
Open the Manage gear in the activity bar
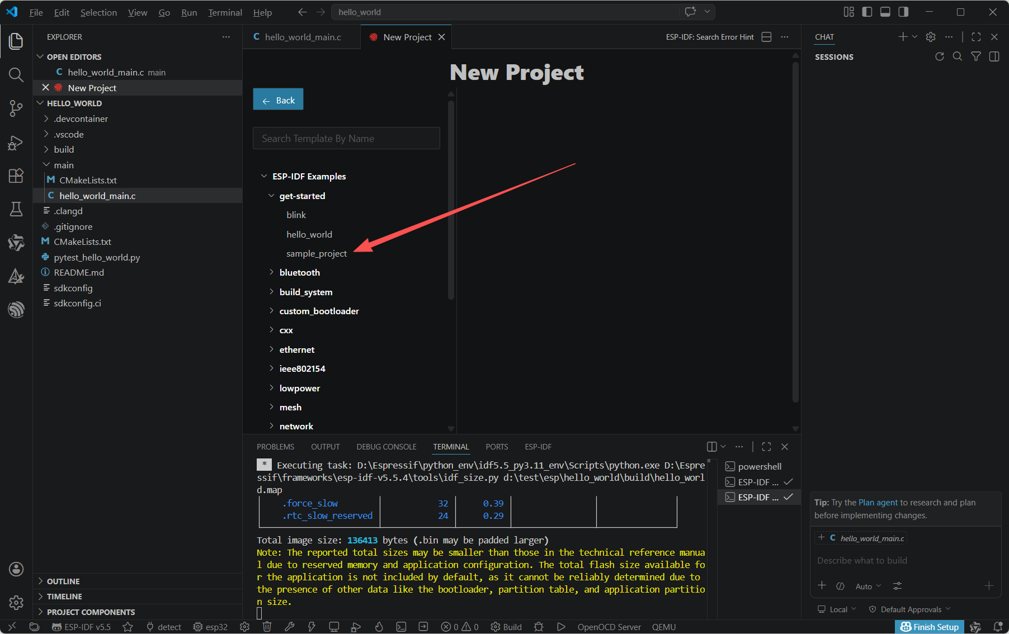[16, 602]
